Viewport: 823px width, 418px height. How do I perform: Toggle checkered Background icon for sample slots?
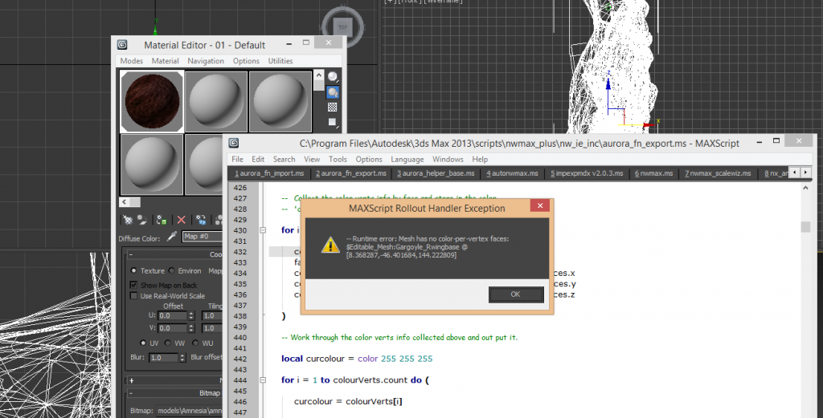(x=332, y=108)
